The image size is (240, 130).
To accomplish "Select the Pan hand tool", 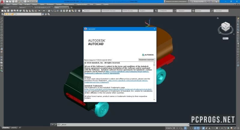I will [49, 11].
